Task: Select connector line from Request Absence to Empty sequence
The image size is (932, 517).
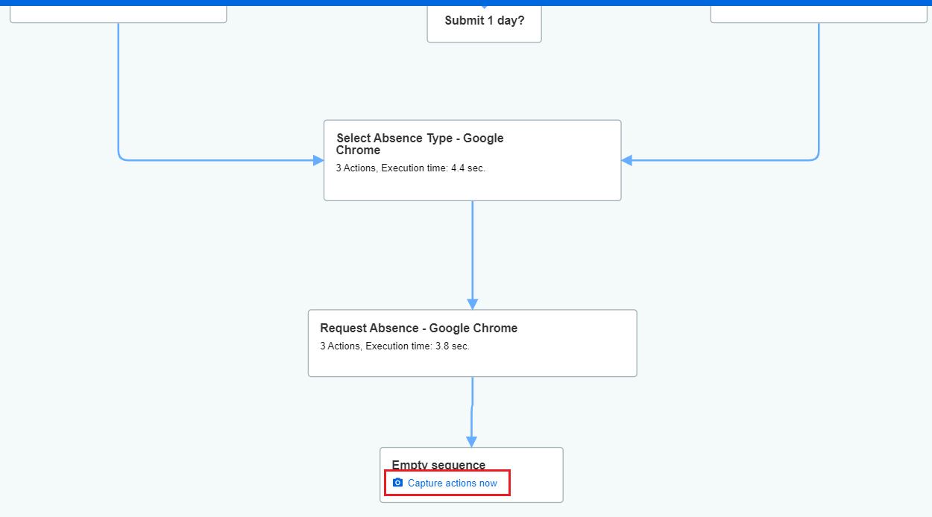Action: [472, 406]
